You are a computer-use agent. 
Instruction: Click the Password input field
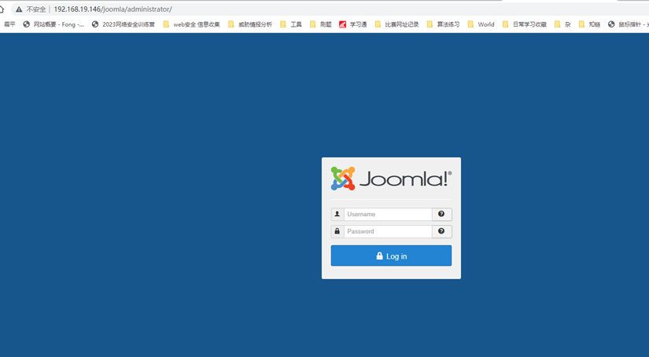[x=388, y=232]
